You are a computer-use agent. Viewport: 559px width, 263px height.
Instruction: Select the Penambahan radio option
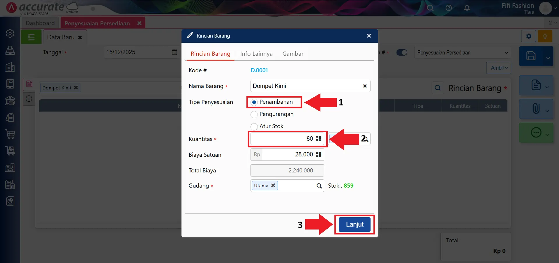pos(254,102)
